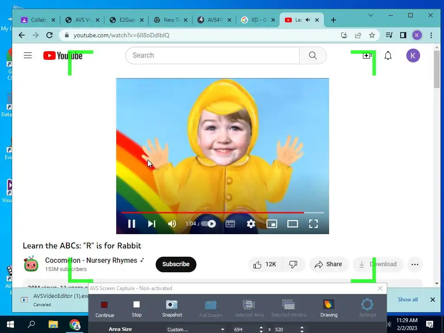Image resolution: width=444 pixels, height=333 pixels.
Task: Click the Continue recording button in AVS Screen Capture
Action: pos(104,309)
